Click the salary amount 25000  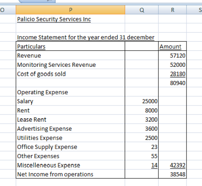pos(142,101)
